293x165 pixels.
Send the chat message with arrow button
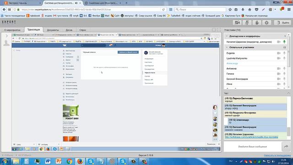(286, 147)
